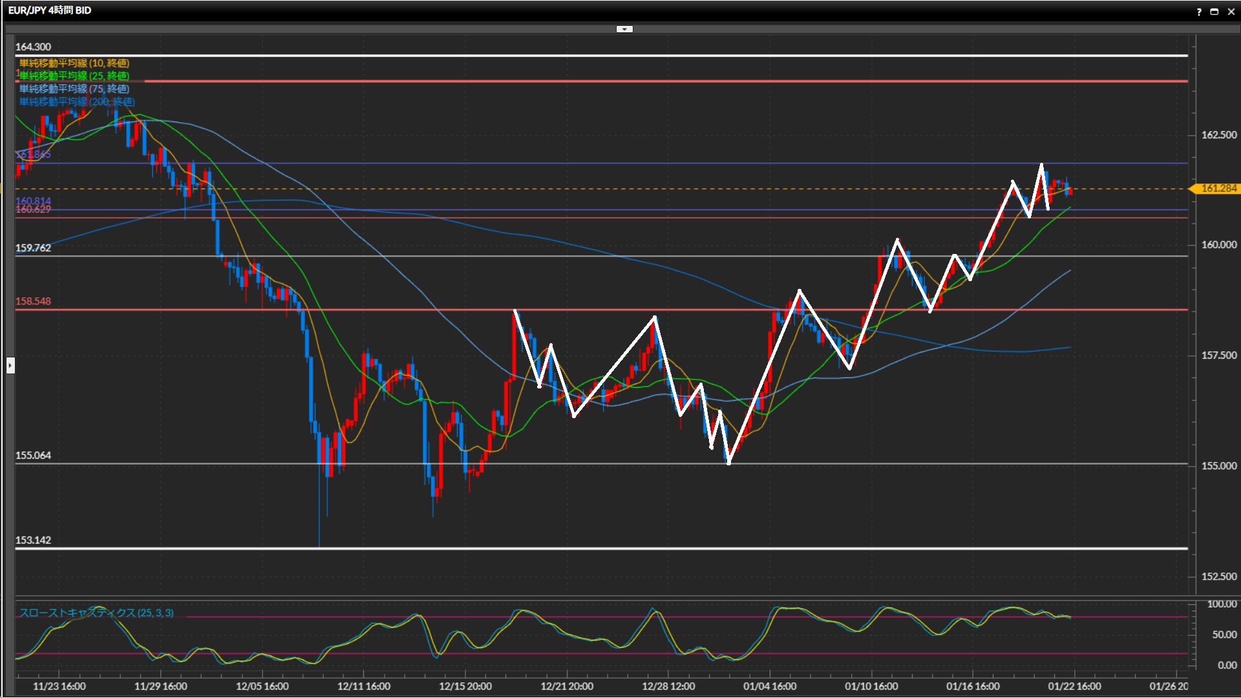Screen dimensions: 1241x698
Task: Click the 50.00 stochastic scale label
Action: click(x=1224, y=634)
